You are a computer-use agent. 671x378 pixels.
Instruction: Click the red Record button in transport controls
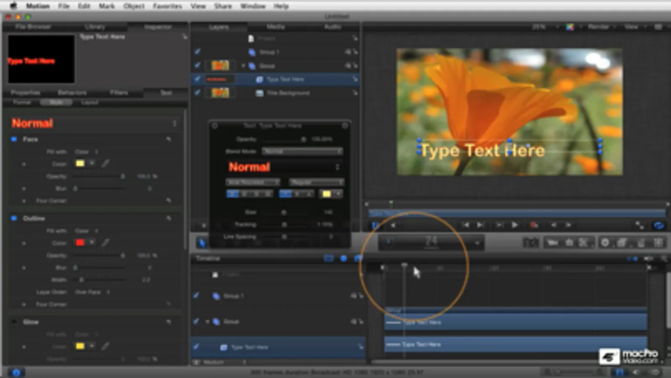[534, 225]
